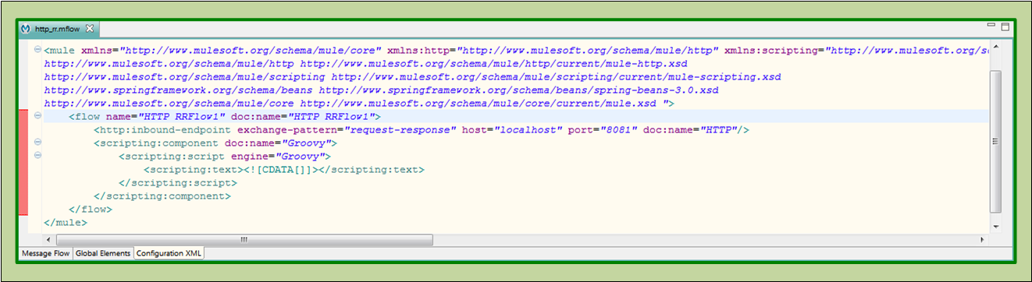Switch to Global Elements tab
Viewport: 1032px width, 282px height.
[x=102, y=253]
